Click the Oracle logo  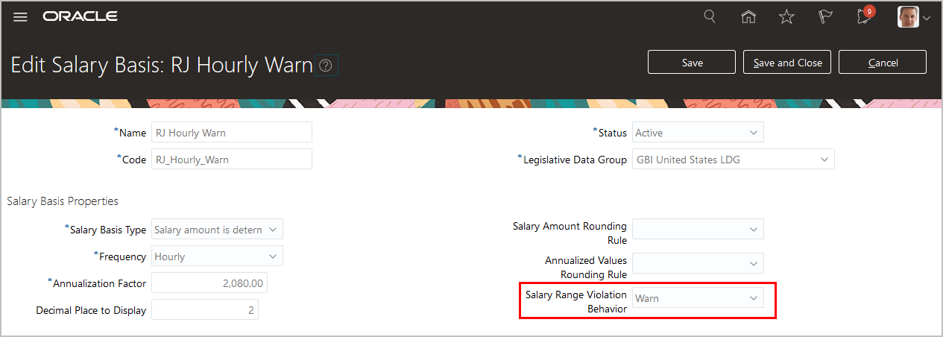click(x=80, y=16)
